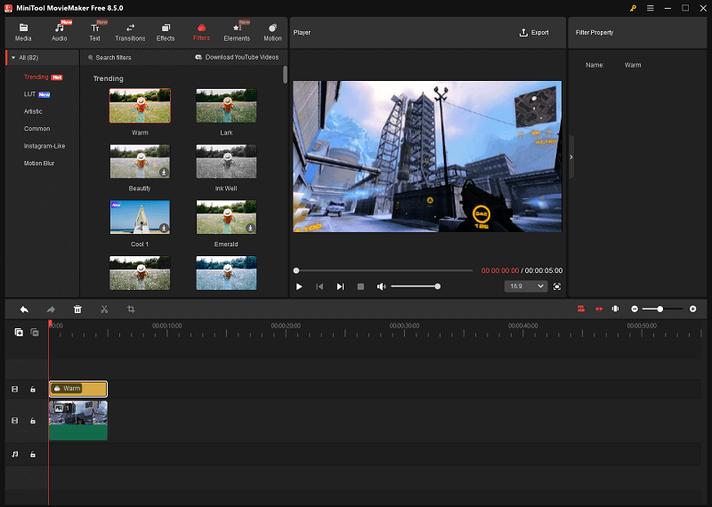The width and height of the screenshot is (712, 507).
Task: Open the Effects tab
Action: pos(166,32)
